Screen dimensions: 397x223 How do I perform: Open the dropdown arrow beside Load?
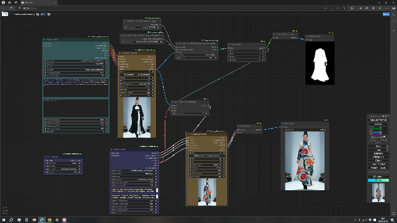tap(387, 149)
